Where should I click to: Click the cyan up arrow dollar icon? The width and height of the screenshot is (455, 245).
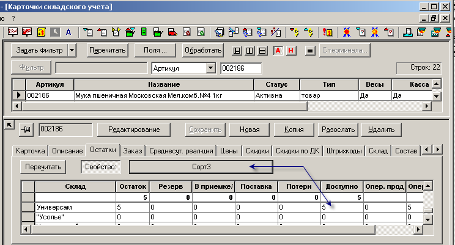click(308, 32)
